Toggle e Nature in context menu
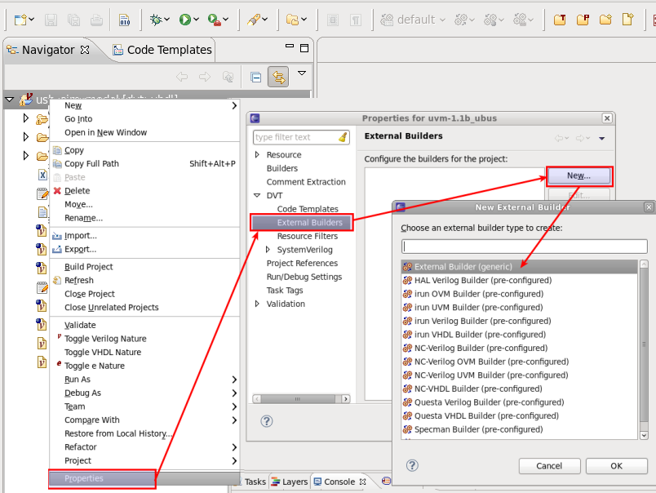This screenshot has height=493, width=656. (x=94, y=366)
